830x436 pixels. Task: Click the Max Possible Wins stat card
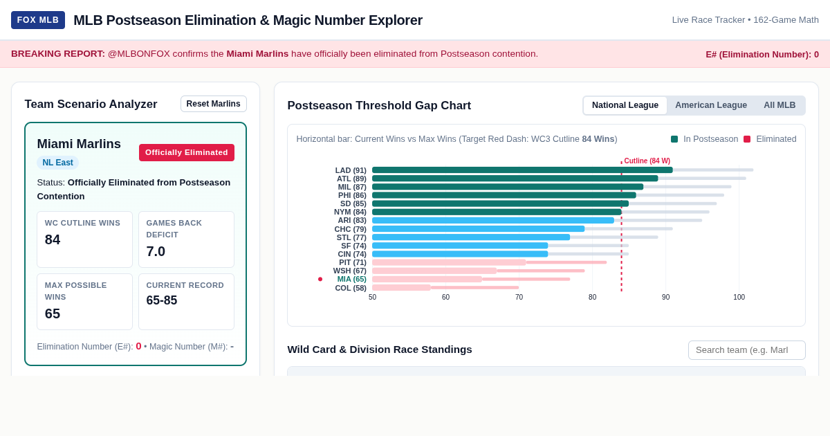pyautogui.click(x=84, y=302)
